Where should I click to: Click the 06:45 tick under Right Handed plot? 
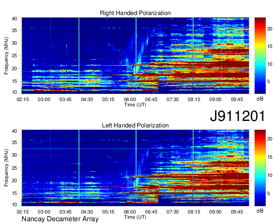tap(151, 99)
